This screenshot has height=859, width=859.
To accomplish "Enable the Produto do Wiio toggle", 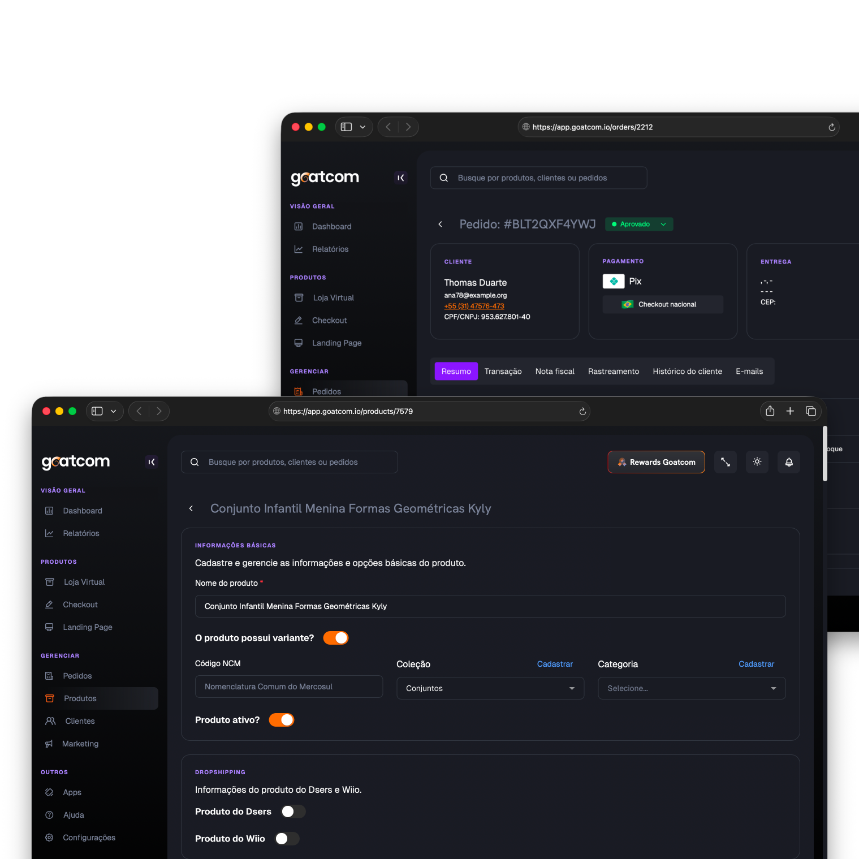I will point(287,839).
